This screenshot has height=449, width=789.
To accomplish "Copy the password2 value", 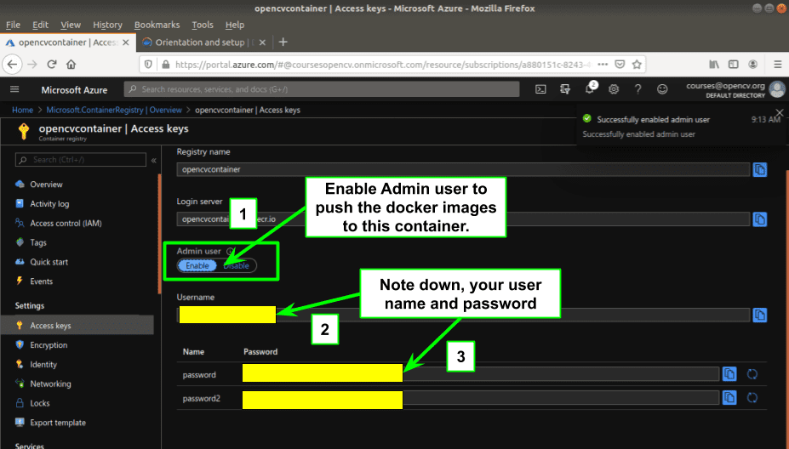I will (x=729, y=398).
